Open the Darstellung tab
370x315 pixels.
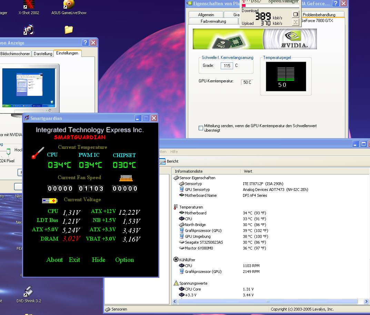coord(43,54)
